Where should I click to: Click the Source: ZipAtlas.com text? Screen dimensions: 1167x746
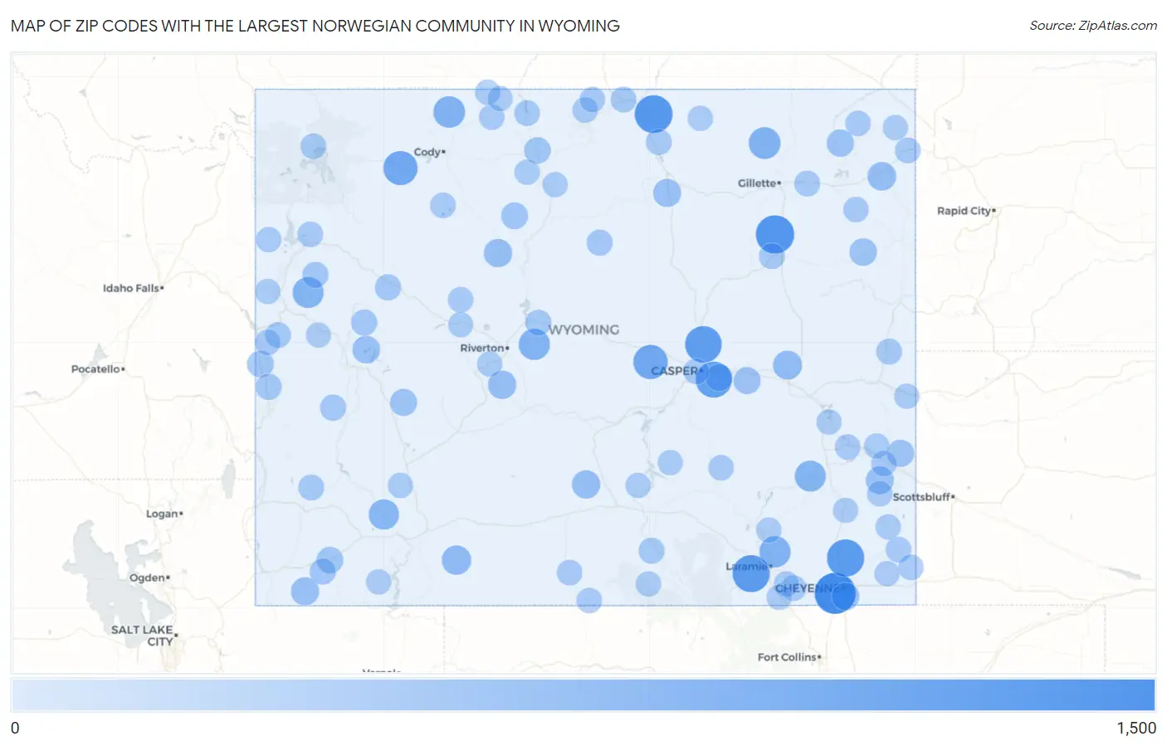[1093, 26]
